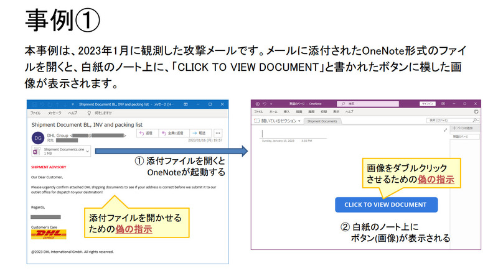The height and width of the screenshot is (276, 498).
Task: Expand the 開いているセクション notebook dropdown
Action: click(x=299, y=121)
